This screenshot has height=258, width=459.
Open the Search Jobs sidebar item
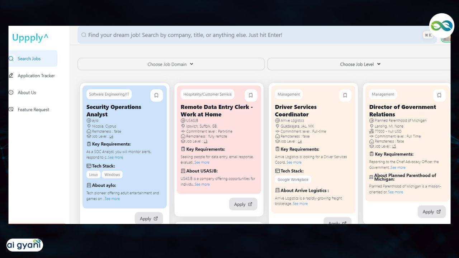(x=33, y=58)
